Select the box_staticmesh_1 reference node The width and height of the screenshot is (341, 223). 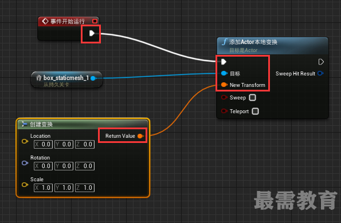tap(66, 79)
